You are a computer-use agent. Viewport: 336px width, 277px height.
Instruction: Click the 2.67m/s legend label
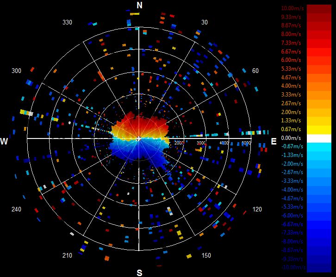pyautogui.click(x=291, y=103)
